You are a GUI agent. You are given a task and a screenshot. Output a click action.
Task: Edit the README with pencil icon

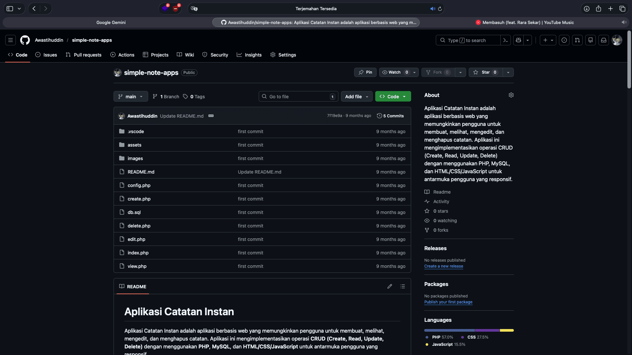point(390,286)
